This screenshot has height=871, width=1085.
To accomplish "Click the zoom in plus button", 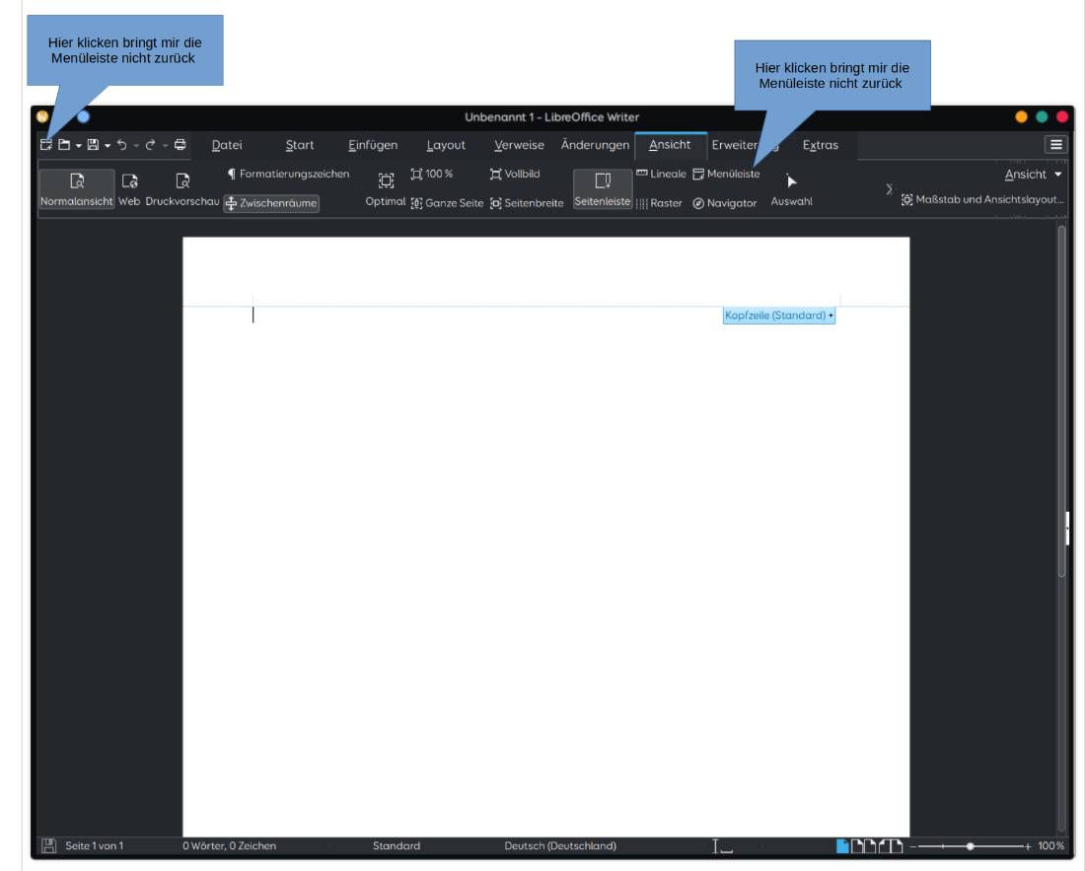I will tap(1028, 846).
